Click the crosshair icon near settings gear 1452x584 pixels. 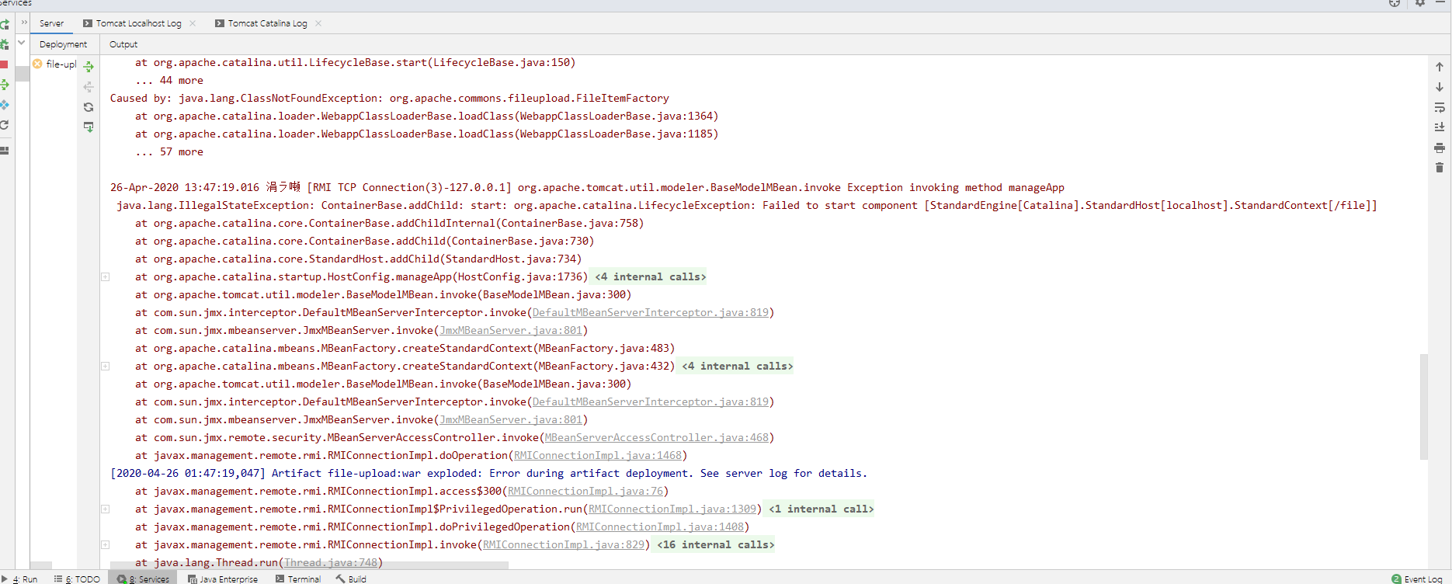1395,3
